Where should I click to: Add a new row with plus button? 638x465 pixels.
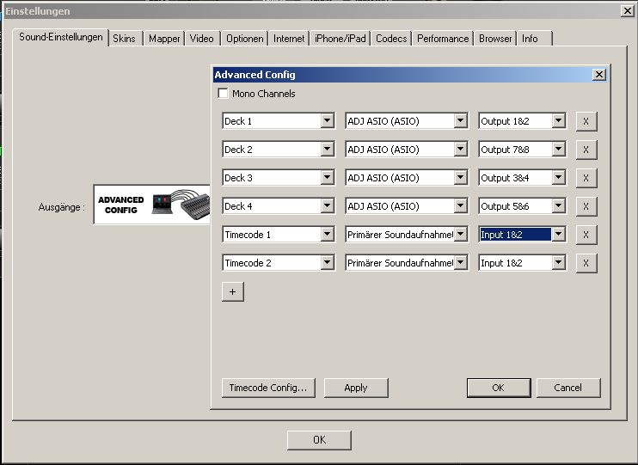(232, 291)
